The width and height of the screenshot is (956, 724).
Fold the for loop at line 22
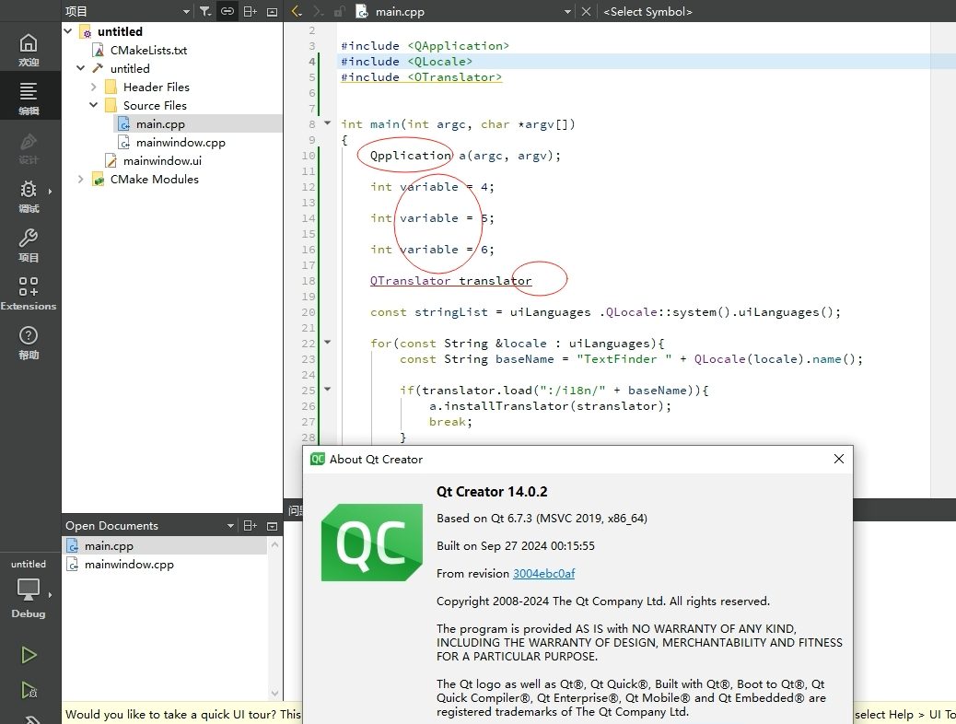point(327,342)
